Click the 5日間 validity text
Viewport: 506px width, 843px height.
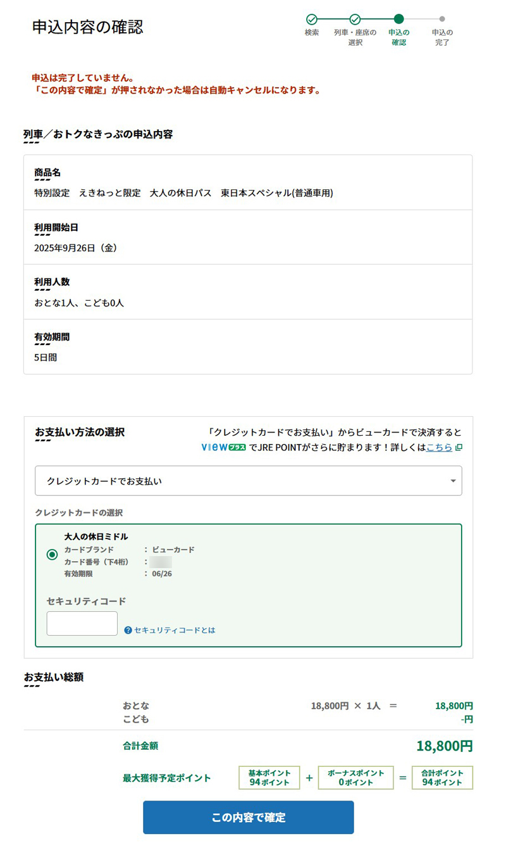click(x=46, y=357)
